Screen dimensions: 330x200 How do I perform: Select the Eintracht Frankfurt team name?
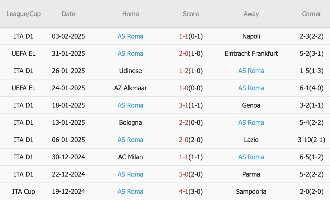[x=251, y=54]
